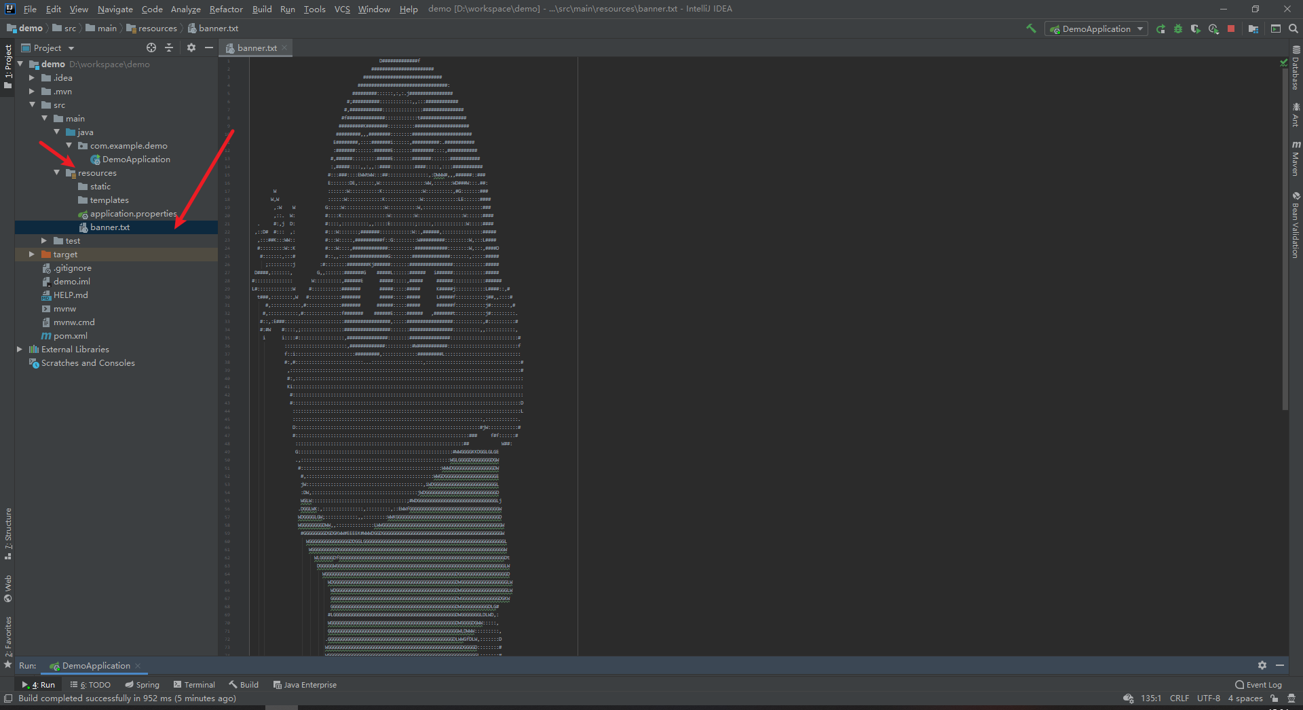Collapse the main folder arrow
The image size is (1303, 710).
pyautogui.click(x=45, y=118)
